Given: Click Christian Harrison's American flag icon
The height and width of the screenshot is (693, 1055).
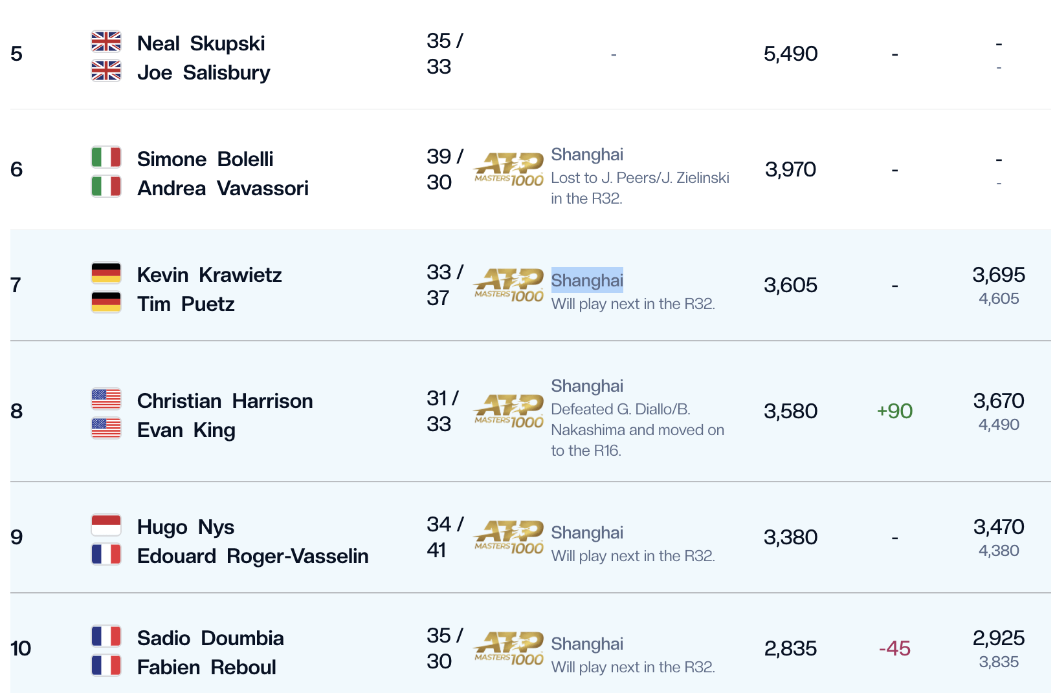Looking at the screenshot, I should pos(106,399).
